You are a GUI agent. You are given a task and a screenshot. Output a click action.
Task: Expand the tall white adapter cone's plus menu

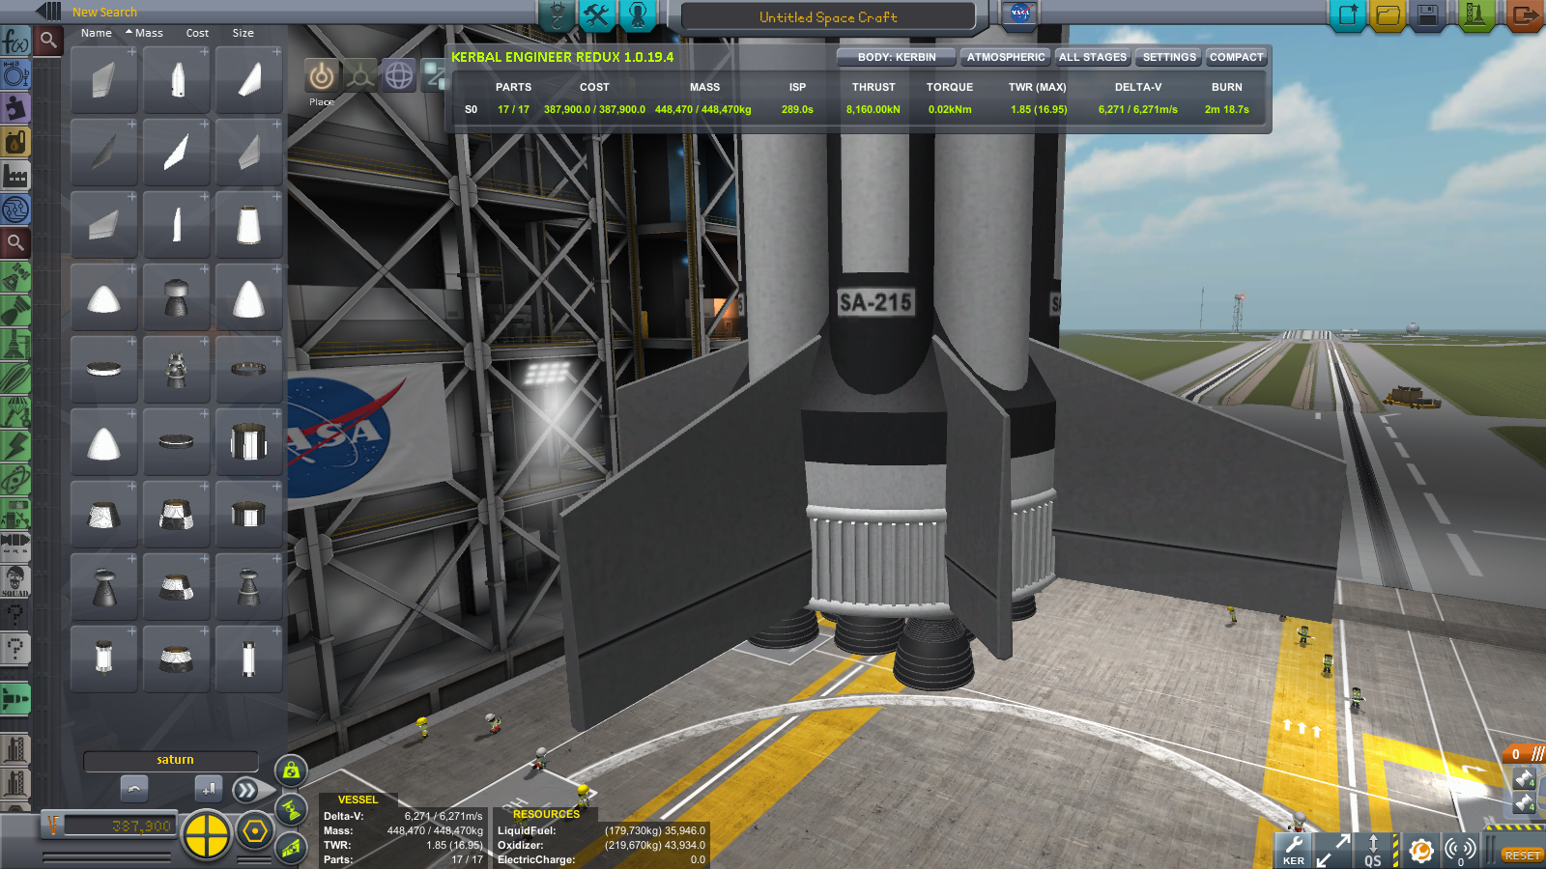pyautogui.click(x=277, y=196)
